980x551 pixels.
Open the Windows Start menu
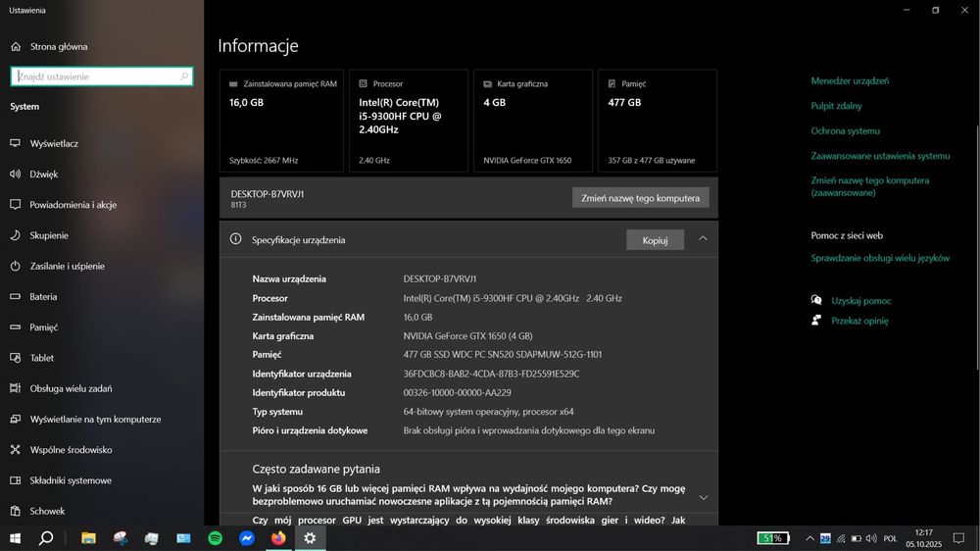point(15,538)
